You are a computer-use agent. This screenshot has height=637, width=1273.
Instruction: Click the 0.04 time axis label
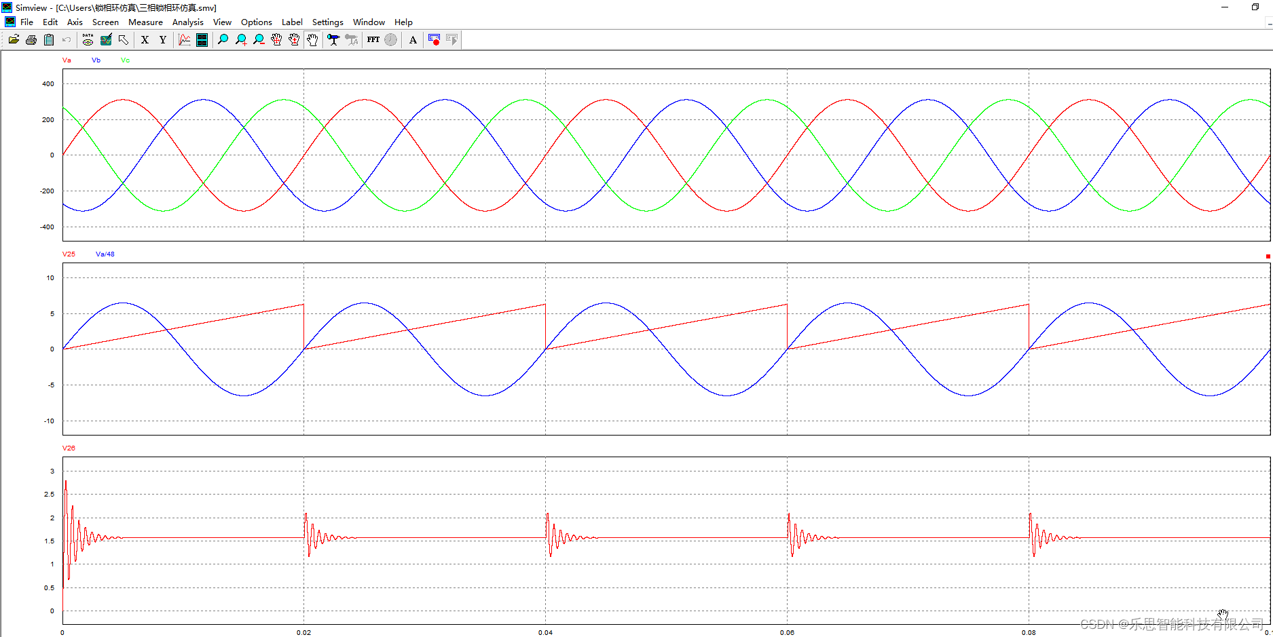pos(545,633)
